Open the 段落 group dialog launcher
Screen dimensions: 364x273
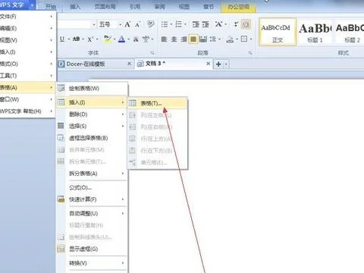250,53
